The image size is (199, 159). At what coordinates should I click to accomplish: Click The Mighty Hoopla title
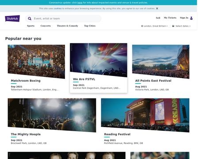[x=26, y=134]
